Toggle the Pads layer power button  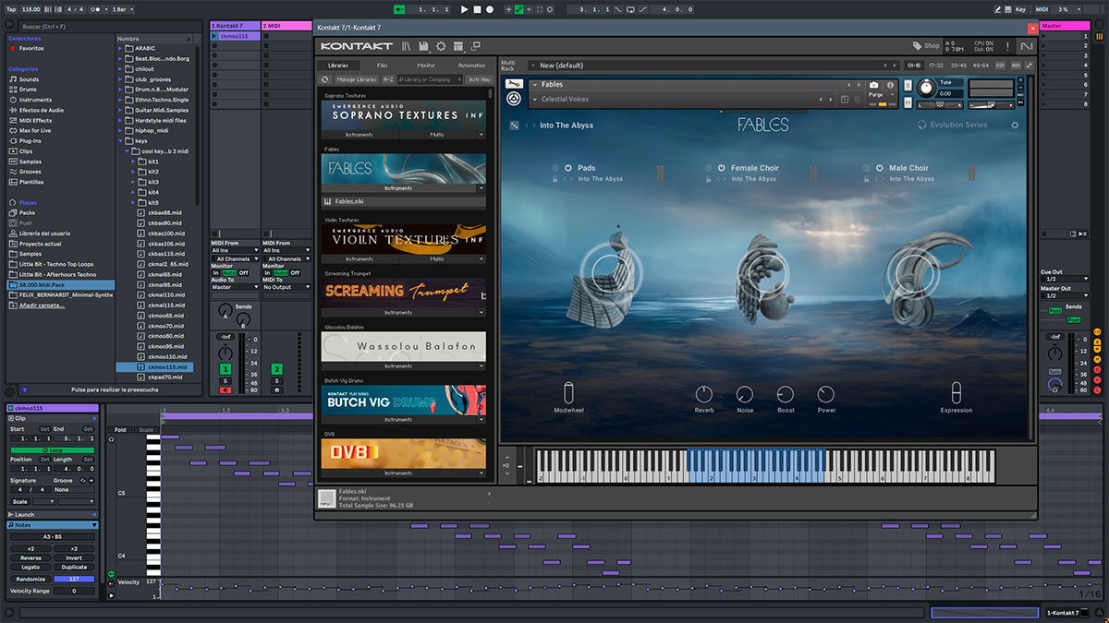click(568, 168)
